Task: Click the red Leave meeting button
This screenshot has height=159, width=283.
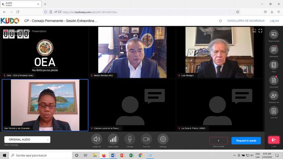Action: tap(274, 140)
